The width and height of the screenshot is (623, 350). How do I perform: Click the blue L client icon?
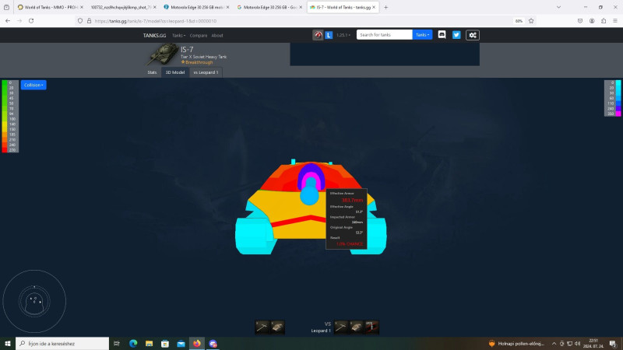tap(329, 35)
